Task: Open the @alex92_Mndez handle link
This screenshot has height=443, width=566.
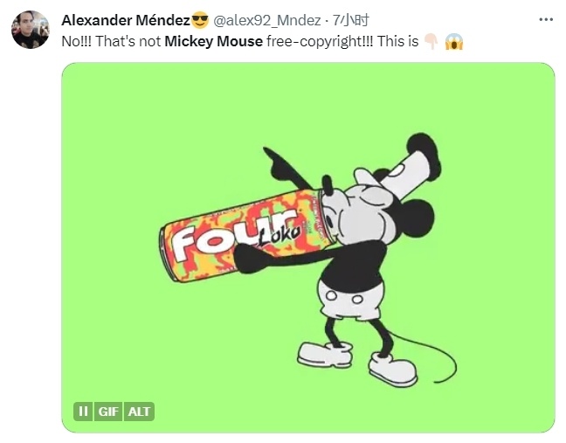Action: (266, 20)
